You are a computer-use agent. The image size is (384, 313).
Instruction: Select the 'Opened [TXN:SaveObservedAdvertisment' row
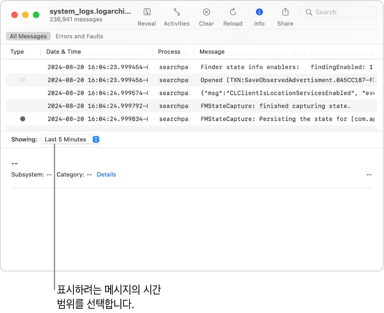(x=191, y=80)
